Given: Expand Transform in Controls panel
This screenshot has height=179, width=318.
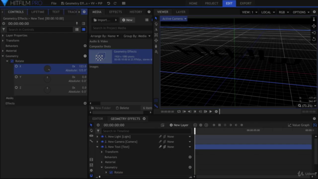Looking at the screenshot, I should [3, 40].
